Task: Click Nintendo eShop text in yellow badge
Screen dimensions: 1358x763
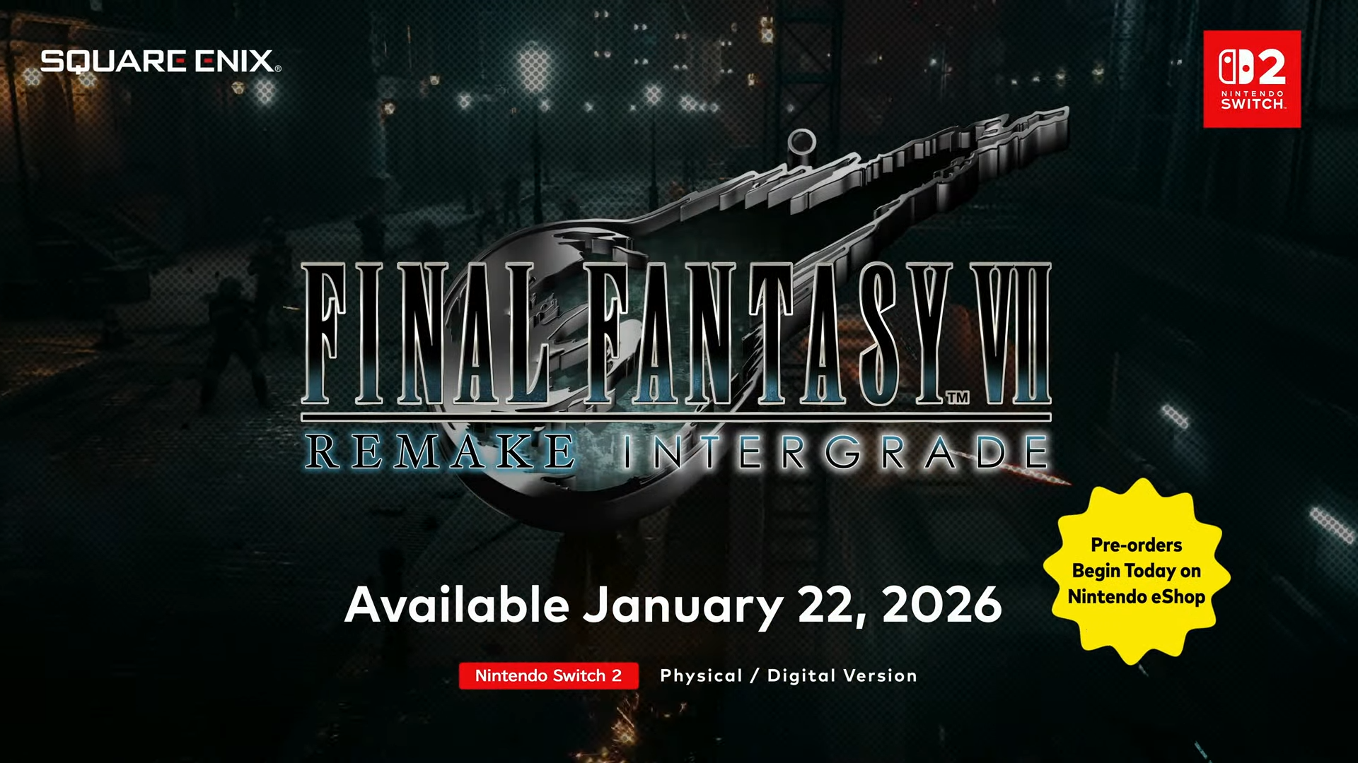Action: pos(1137,597)
